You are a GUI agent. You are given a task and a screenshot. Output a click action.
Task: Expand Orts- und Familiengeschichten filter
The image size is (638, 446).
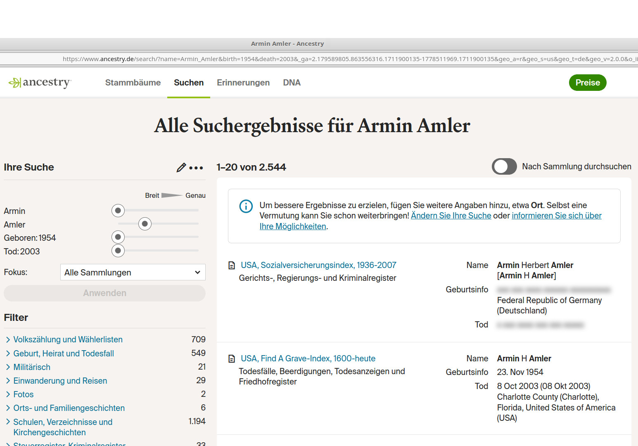pos(69,408)
